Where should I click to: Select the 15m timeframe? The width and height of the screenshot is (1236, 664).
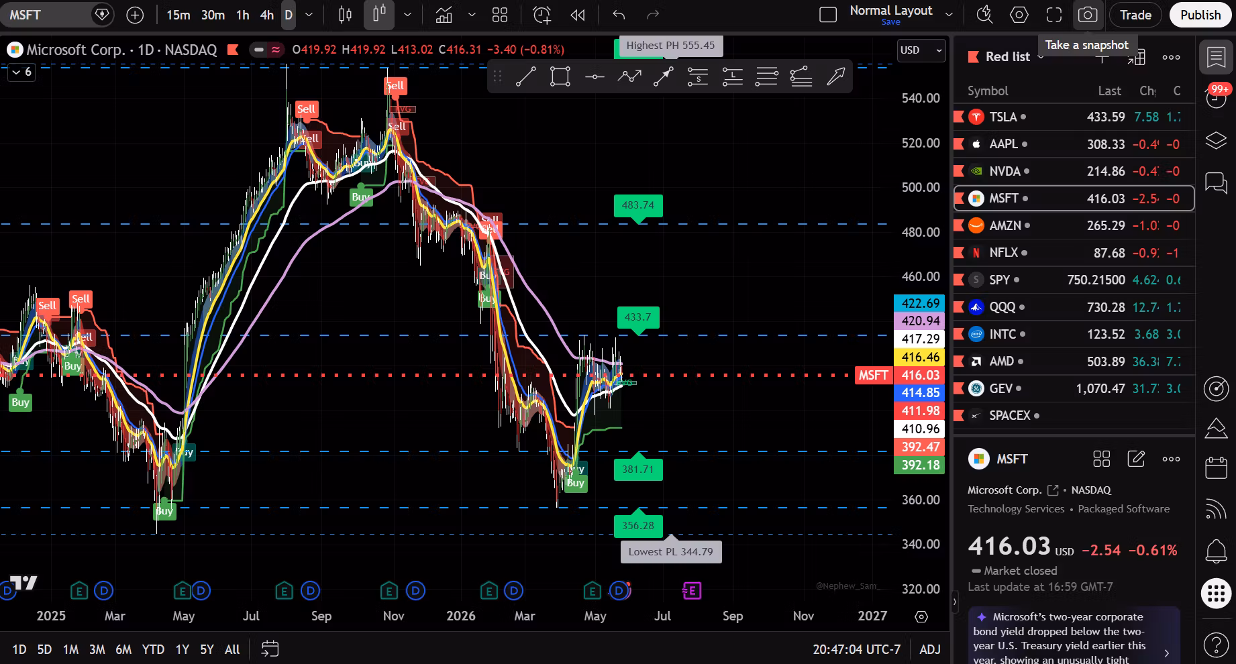(178, 15)
